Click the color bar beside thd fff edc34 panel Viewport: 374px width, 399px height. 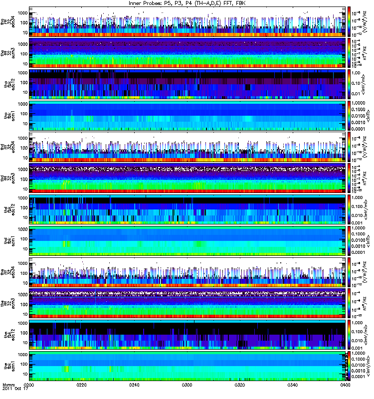[x=349, y=147]
